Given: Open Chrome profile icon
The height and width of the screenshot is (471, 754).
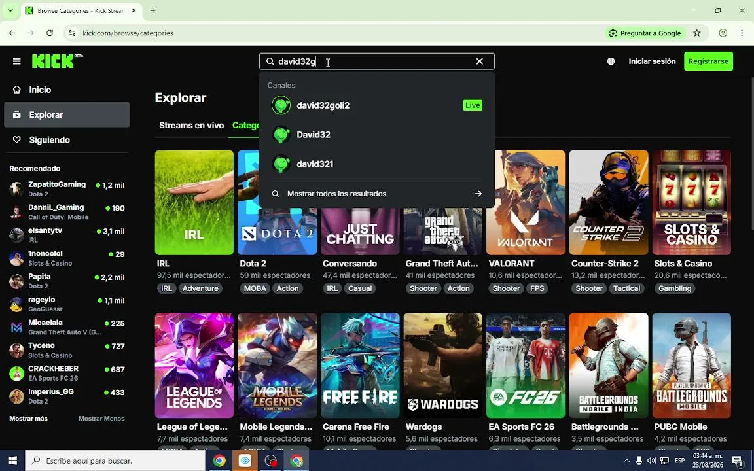Looking at the screenshot, I should coord(723,33).
